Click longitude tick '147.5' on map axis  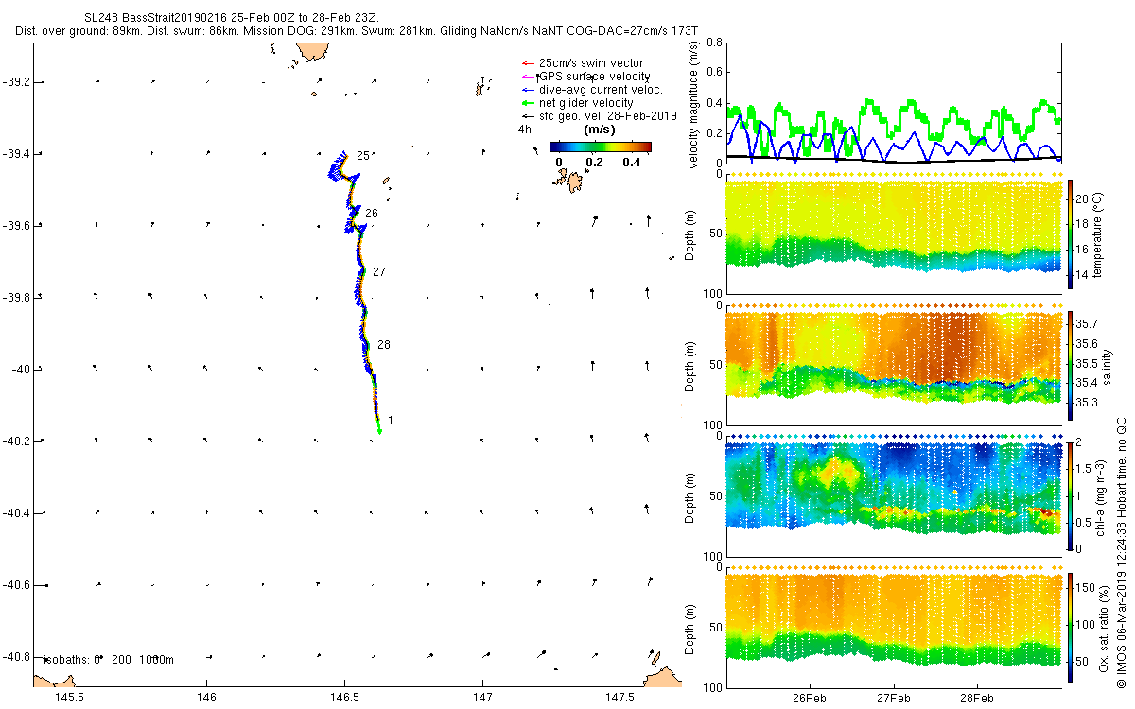pos(620,698)
